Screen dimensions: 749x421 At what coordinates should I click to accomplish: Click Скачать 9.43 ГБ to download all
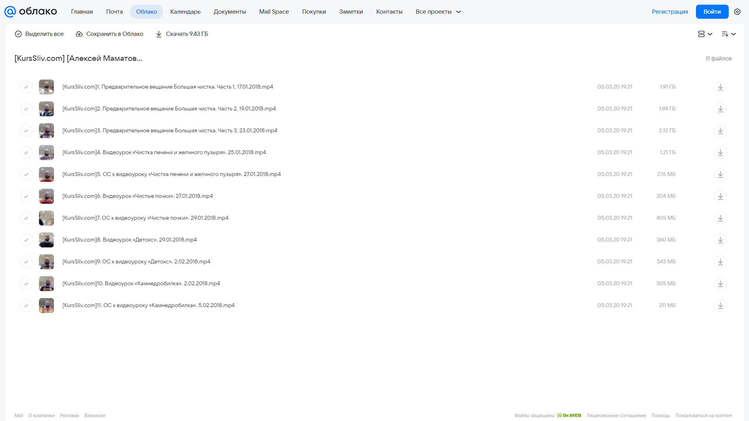coord(182,34)
